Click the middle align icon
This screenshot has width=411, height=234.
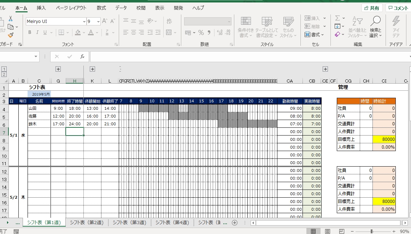[x=134, y=21]
